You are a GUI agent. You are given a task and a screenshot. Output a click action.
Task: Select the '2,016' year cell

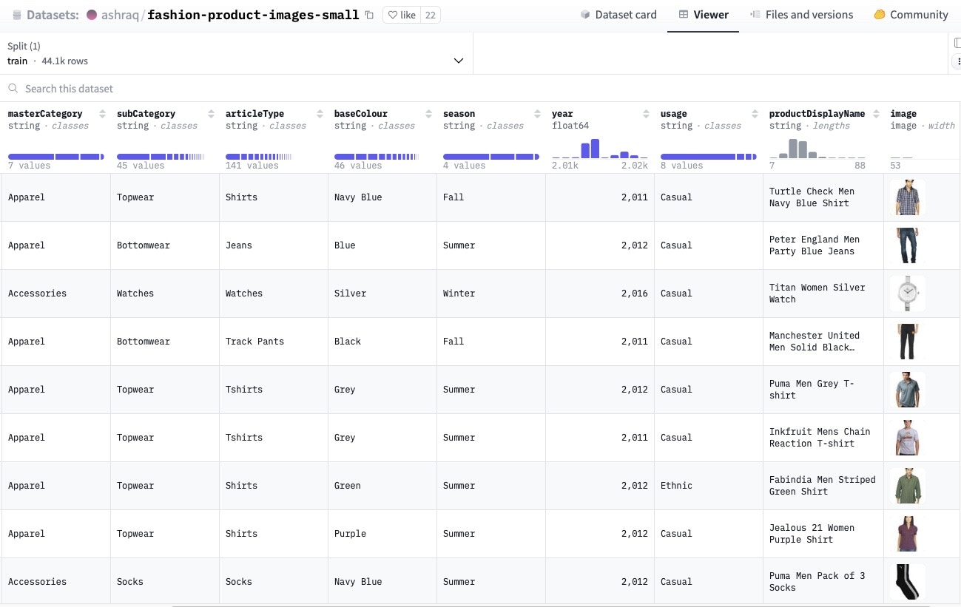(x=600, y=294)
